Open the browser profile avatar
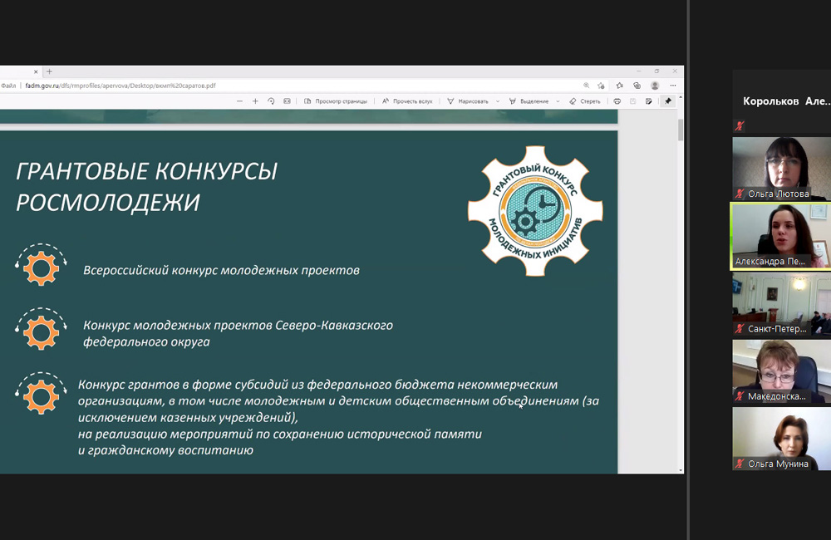831x540 pixels. pos(655,86)
